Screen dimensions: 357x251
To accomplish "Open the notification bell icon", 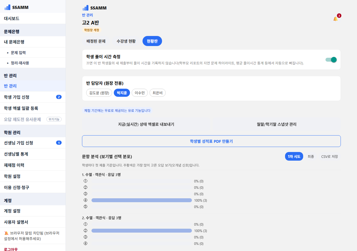I will 336,19.
